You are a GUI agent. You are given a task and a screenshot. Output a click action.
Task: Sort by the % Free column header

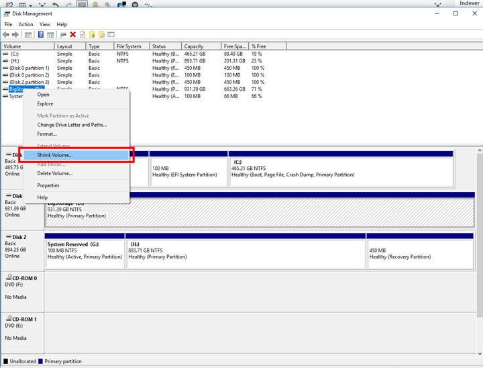(268, 46)
